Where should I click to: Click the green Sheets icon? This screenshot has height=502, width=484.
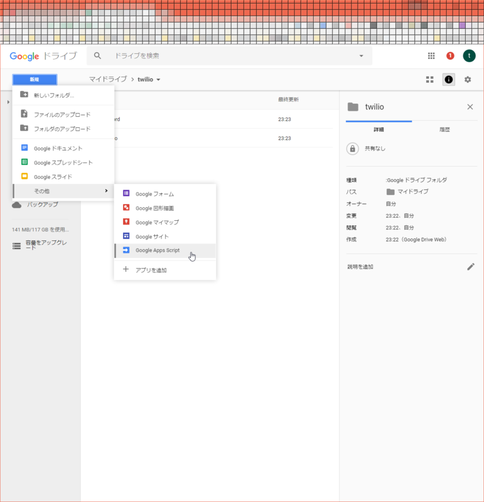click(24, 162)
